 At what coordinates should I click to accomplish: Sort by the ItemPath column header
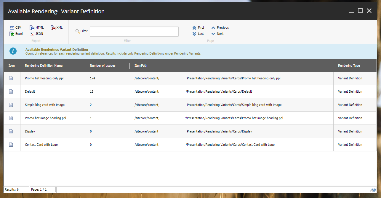pos(141,66)
